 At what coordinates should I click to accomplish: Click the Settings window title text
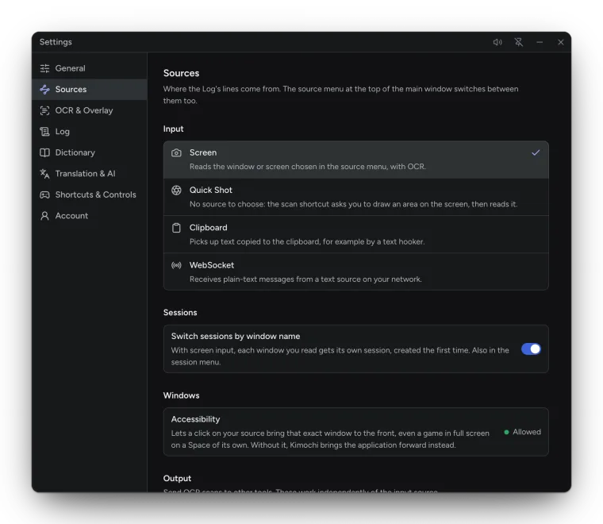pyautogui.click(x=56, y=42)
